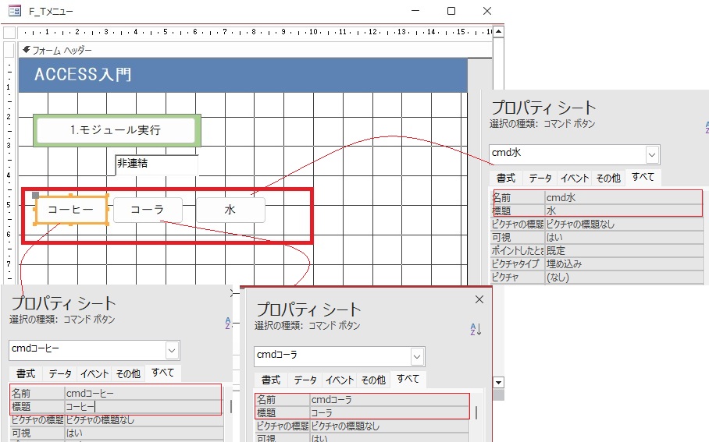709x442 pixels.
Task: Click the 非連結 unbound text box
Action: [155, 164]
